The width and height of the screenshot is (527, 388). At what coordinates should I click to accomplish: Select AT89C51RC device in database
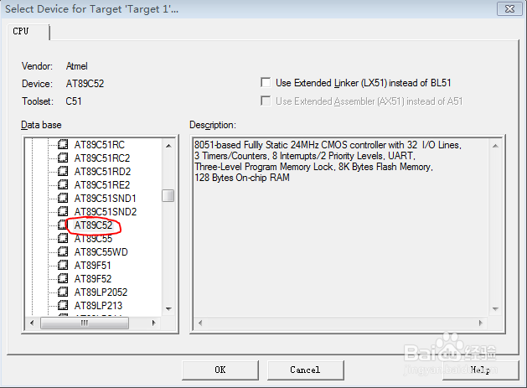click(x=100, y=145)
